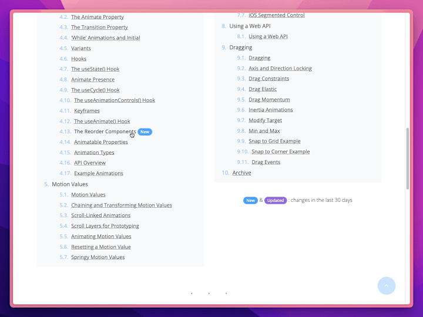Open Resetting a Motion Value link

[x=101, y=247]
